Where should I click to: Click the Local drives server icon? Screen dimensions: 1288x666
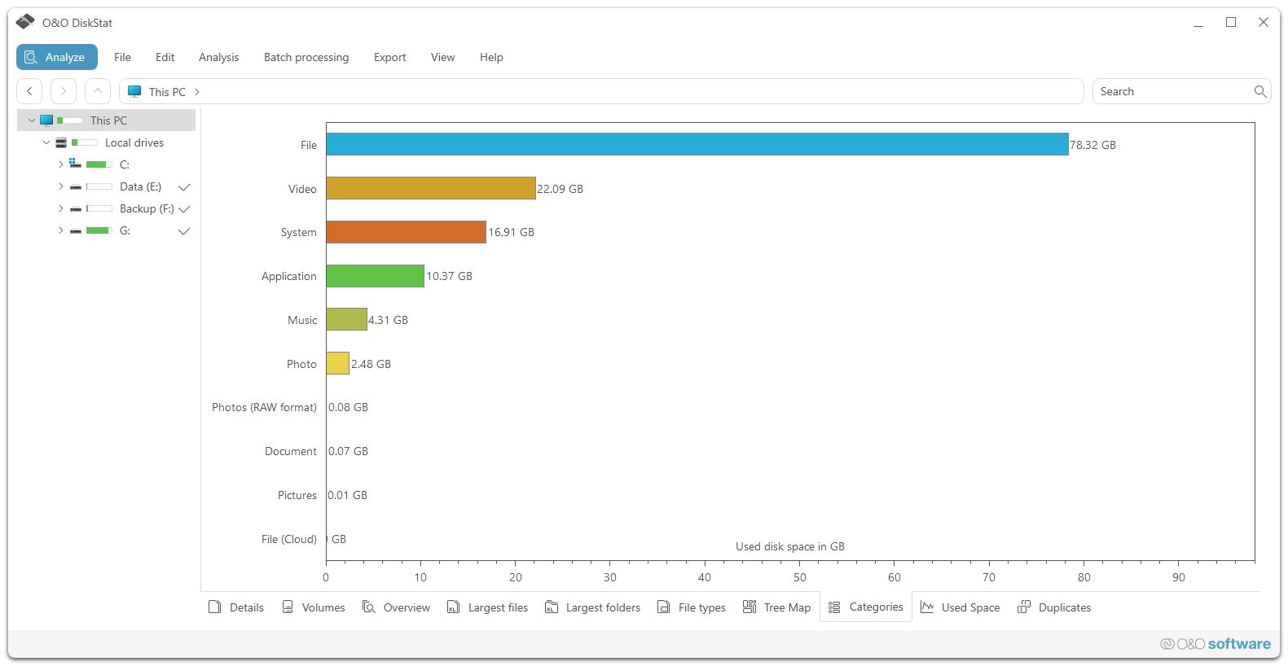pyautogui.click(x=61, y=142)
